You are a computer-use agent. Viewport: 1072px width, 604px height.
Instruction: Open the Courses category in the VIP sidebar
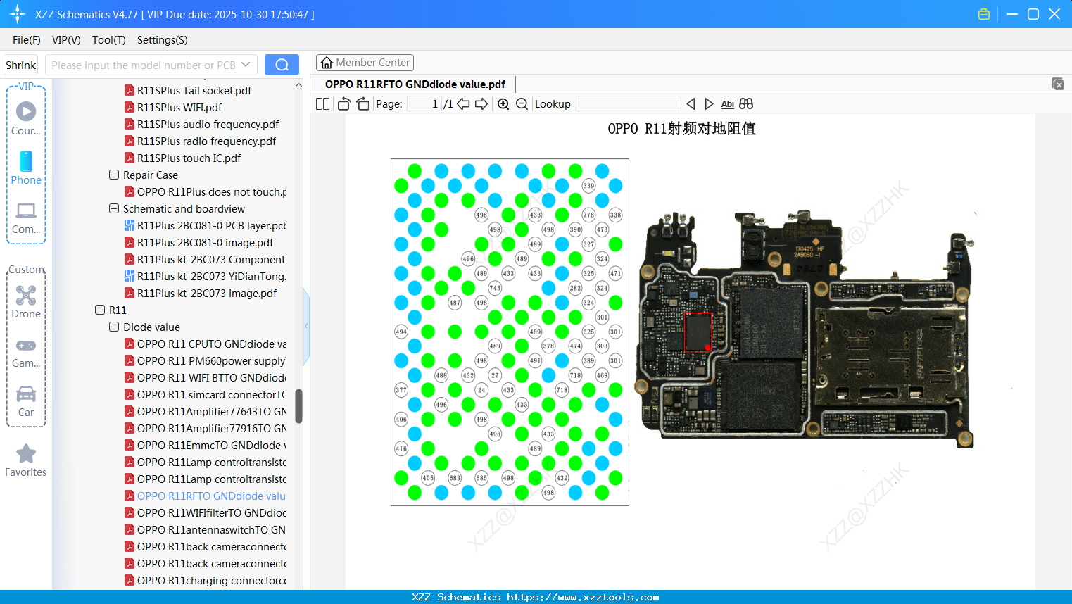26,119
